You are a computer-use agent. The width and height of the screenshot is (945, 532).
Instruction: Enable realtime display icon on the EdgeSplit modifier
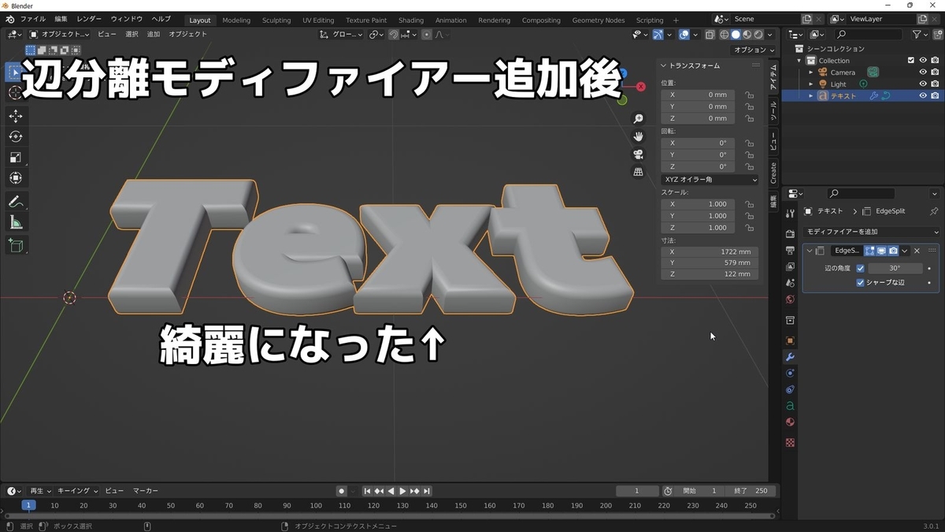[x=881, y=251]
